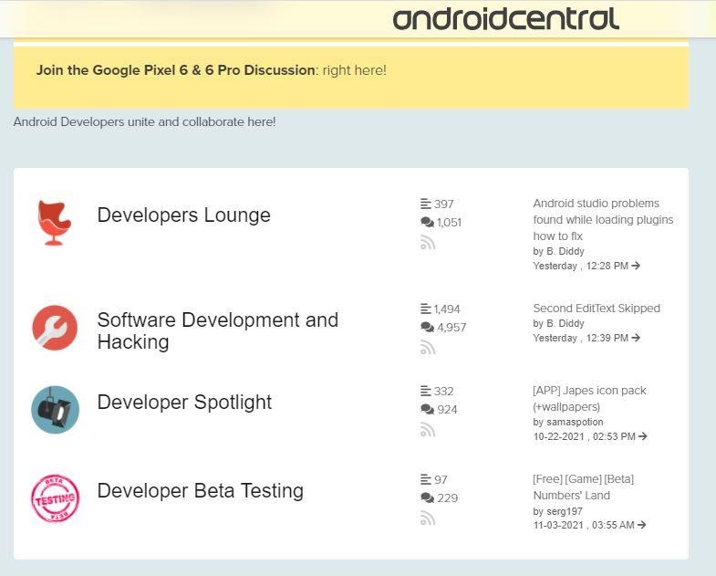Click thread count 1,494
This screenshot has width=716, height=576.
pos(447,309)
